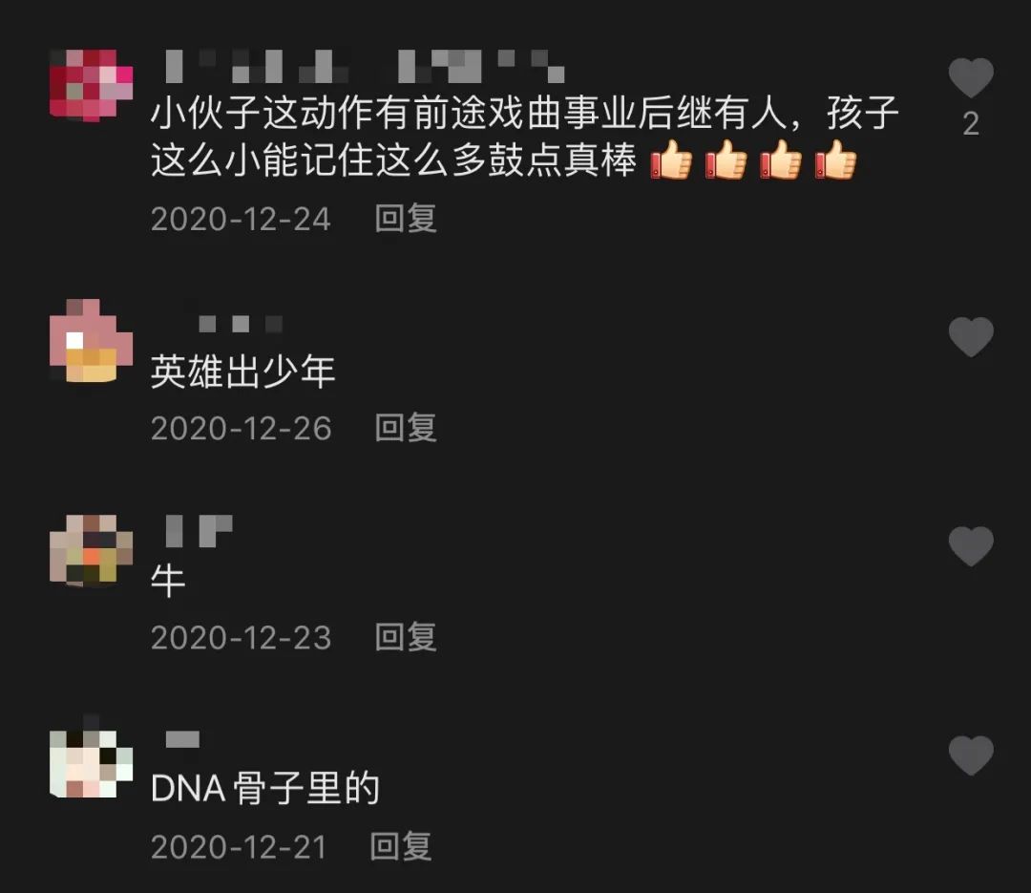Image resolution: width=1031 pixels, height=893 pixels.
Task: Reply to the 2020-12-21 comment
Action: coord(400,846)
